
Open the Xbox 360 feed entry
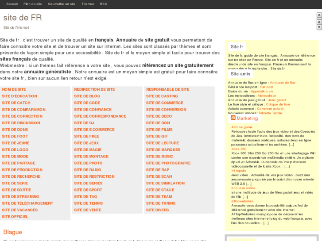[239, 149]
